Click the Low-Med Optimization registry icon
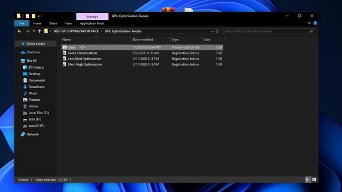The height and width of the screenshot is (192, 342). [x=64, y=59]
